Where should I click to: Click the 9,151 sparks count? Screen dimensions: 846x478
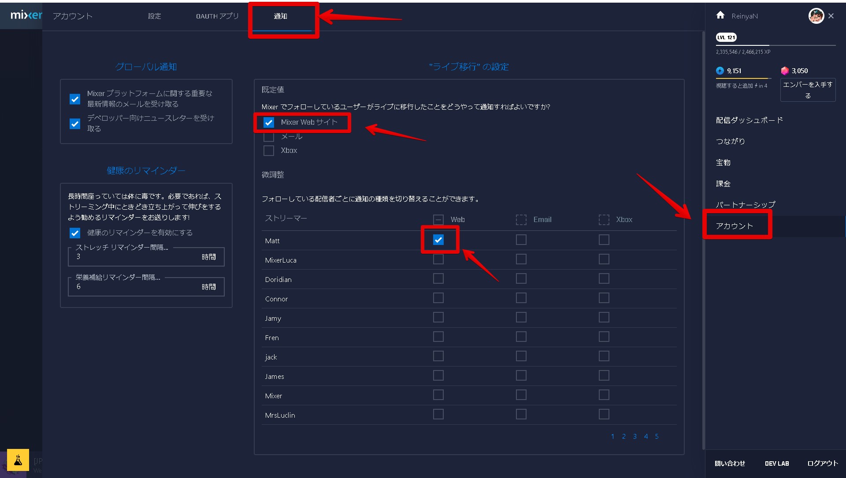click(x=734, y=70)
